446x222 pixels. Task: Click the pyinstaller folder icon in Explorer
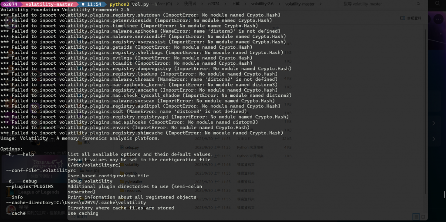(x=122, y=182)
